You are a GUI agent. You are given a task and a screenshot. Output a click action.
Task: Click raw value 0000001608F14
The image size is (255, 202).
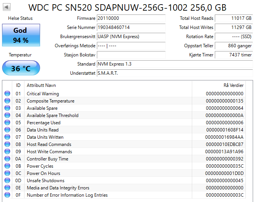(x=225, y=130)
